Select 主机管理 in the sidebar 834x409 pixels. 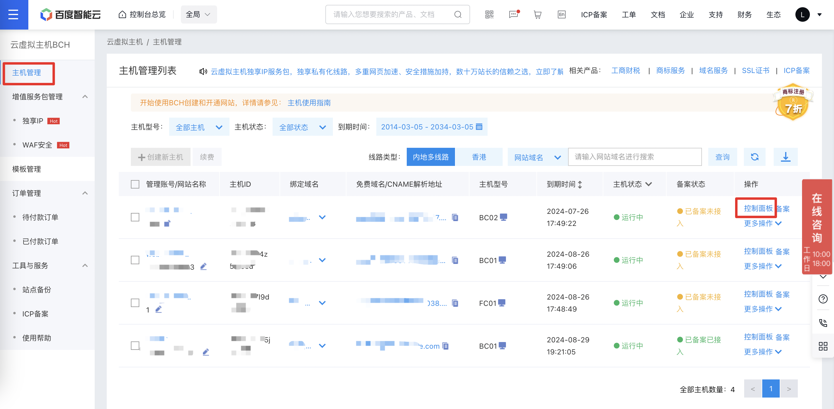click(27, 73)
